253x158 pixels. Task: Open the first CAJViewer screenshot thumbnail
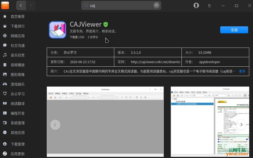[105, 121]
